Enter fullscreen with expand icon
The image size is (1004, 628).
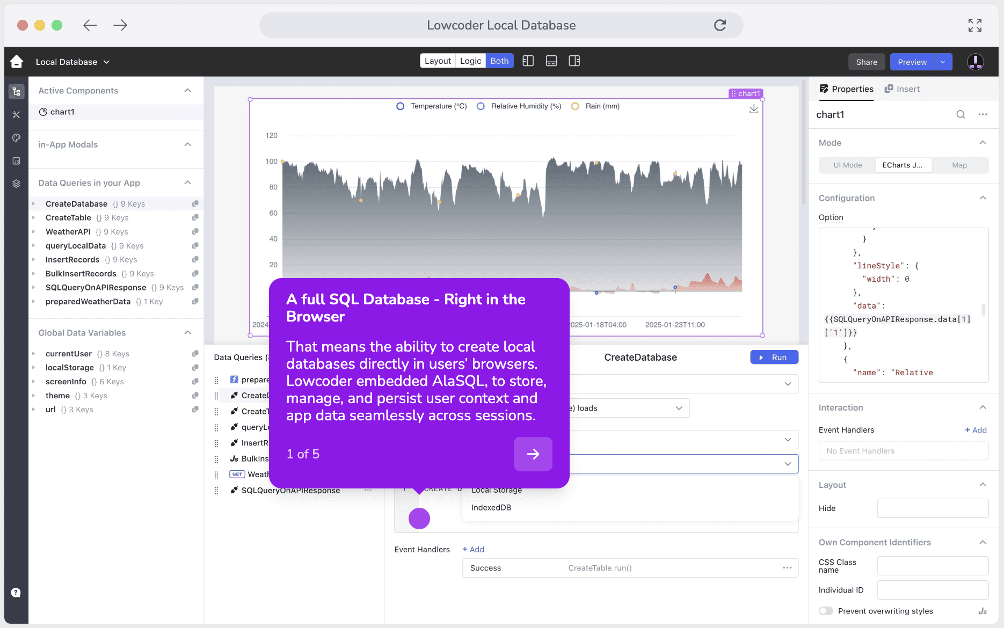[975, 25]
